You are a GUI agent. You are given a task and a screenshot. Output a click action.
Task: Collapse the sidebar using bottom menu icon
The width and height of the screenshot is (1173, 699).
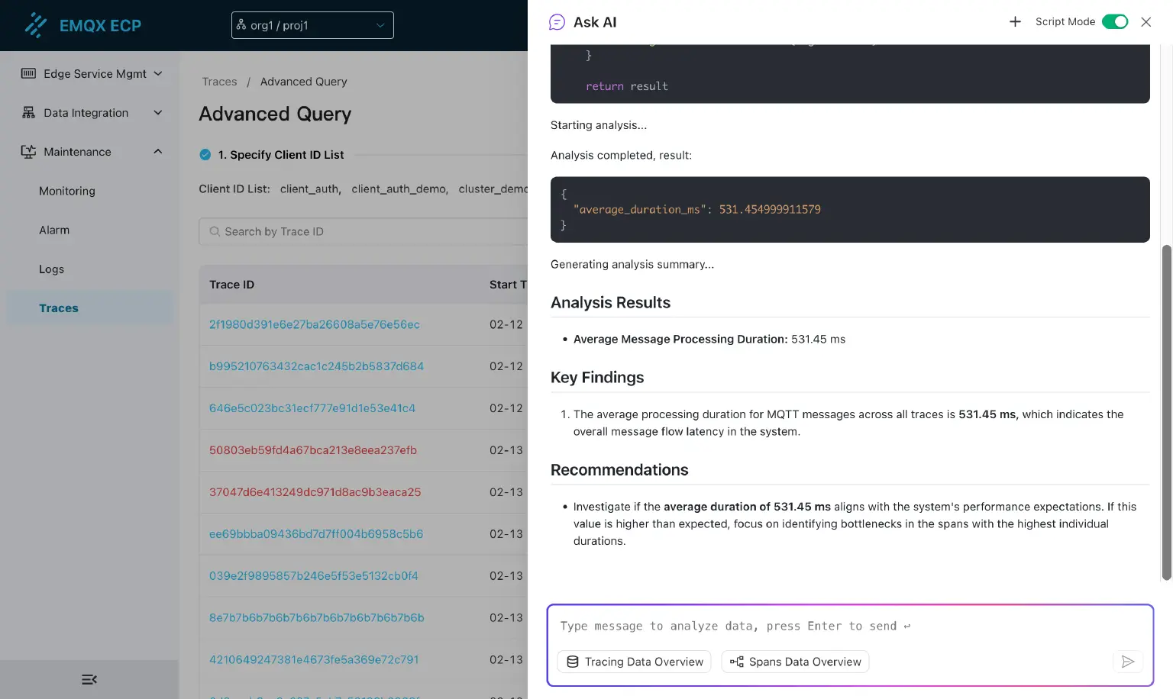click(x=89, y=679)
